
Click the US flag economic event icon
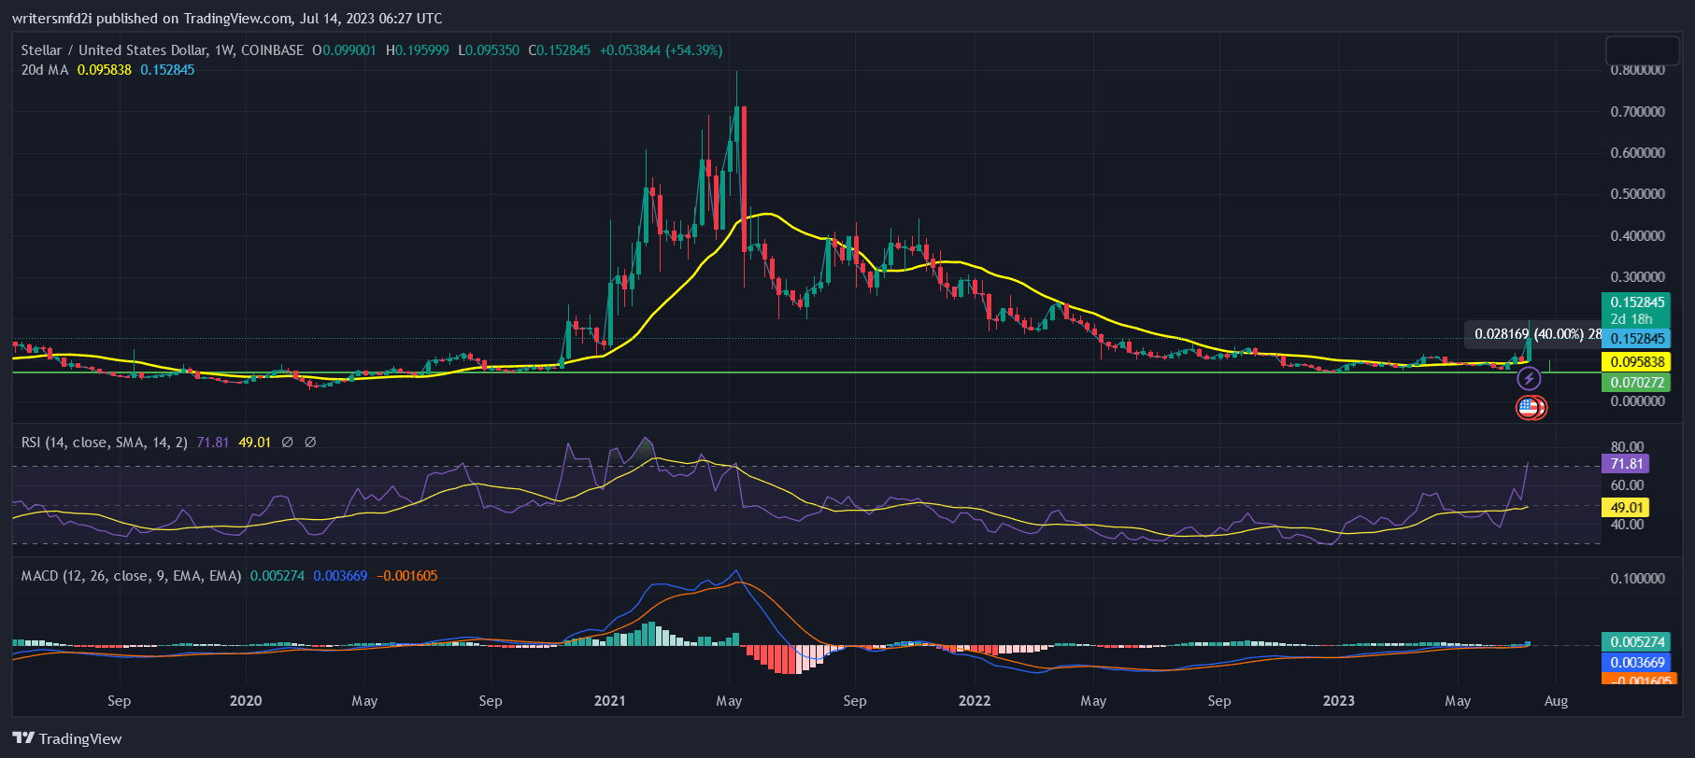point(1529,407)
